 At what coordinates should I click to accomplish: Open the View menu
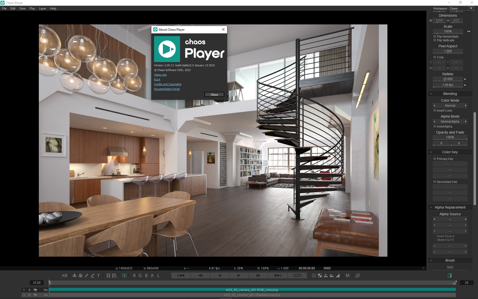click(x=22, y=8)
